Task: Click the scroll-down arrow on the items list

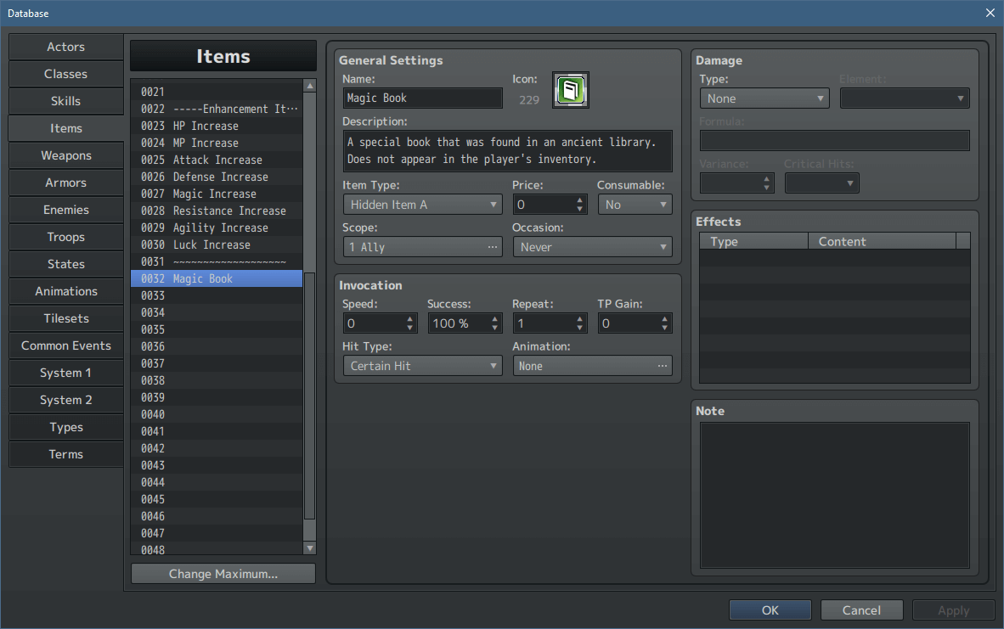Action: [x=309, y=548]
